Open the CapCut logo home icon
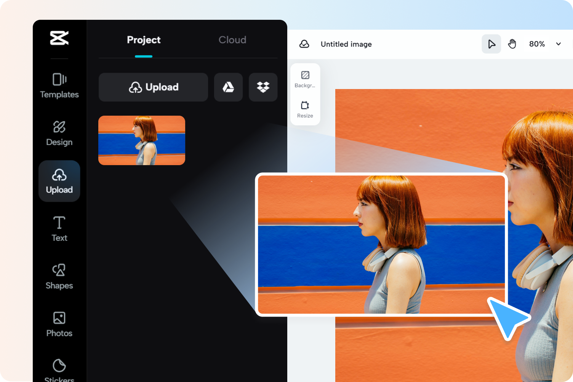Image resolution: width=573 pixels, height=382 pixels. point(59,38)
